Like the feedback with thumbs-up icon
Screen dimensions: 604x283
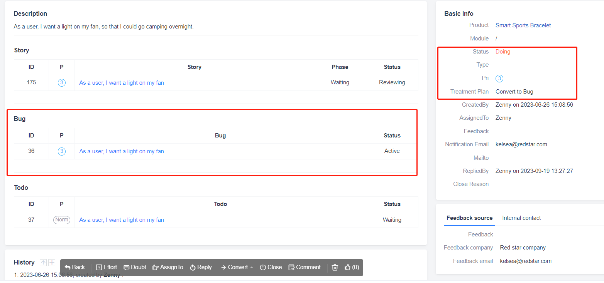pyautogui.click(x=352, y=267)
